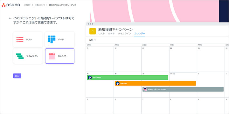229x114 pixels.
Task: Switch to リスト tab in preview
Action: pos(101,34)
